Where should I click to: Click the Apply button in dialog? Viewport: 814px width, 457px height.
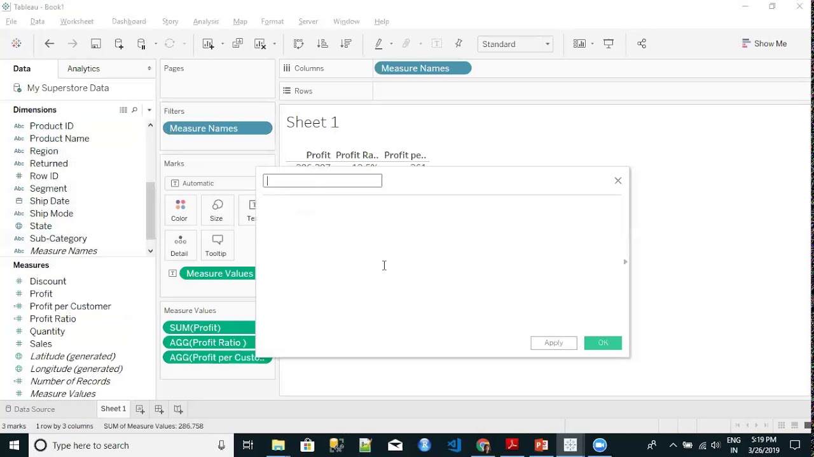pos(554,343)
